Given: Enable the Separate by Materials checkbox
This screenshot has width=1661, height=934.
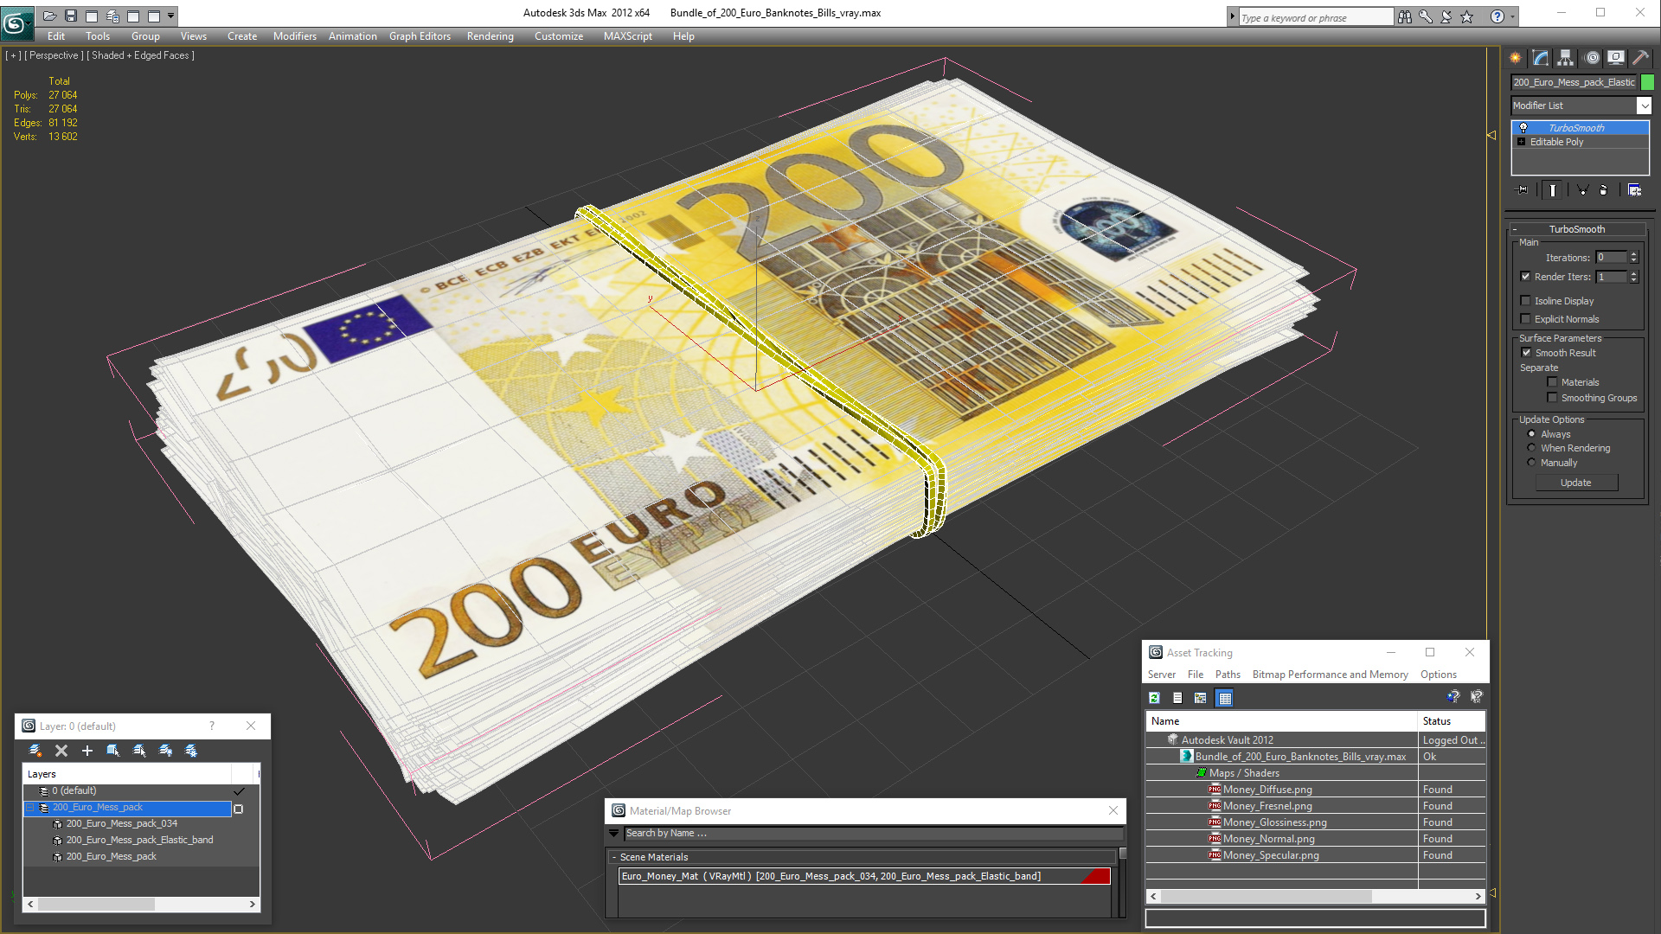Looking at the screenshot, I should point(1552,382).
